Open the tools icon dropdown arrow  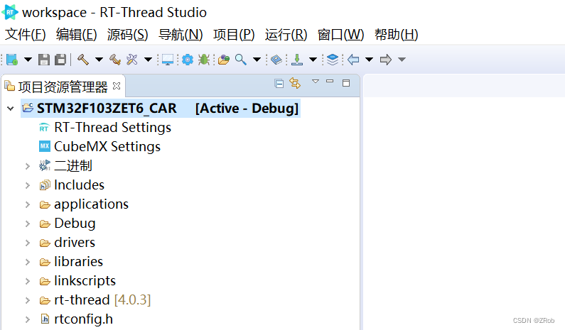tap(148, 60)
